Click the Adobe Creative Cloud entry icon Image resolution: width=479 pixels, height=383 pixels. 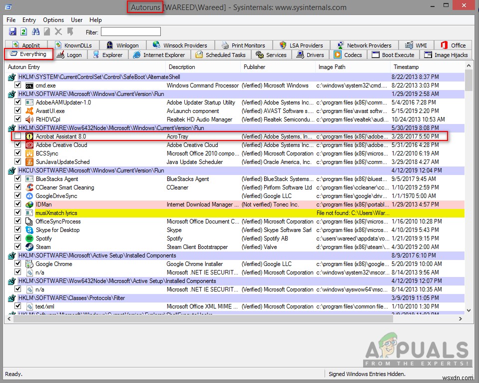29,145
